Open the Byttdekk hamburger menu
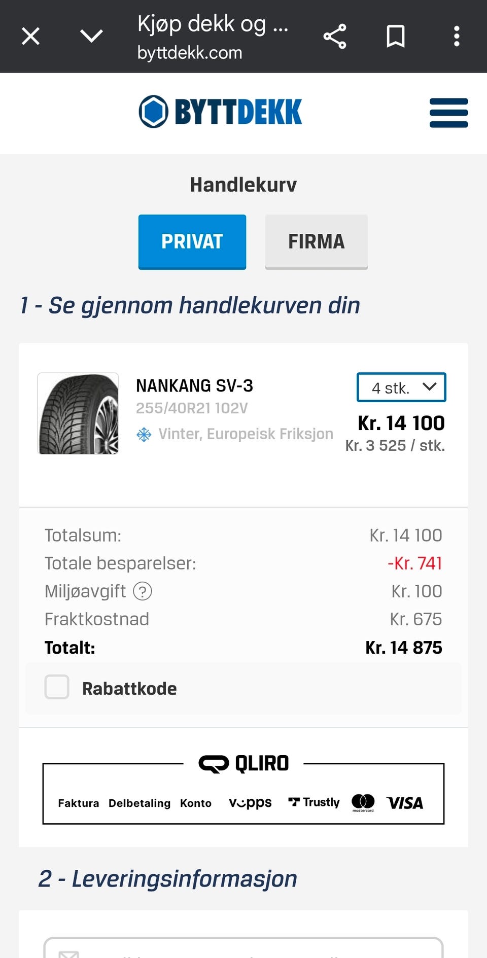487x958 pixels. point(449,113)
